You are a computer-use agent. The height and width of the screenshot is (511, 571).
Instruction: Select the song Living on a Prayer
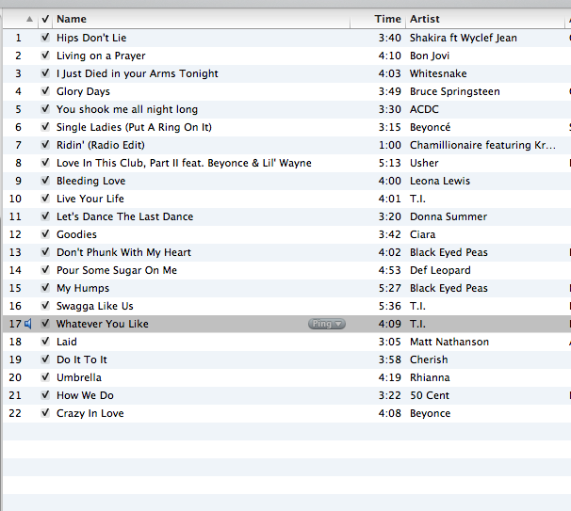[101, 56]
